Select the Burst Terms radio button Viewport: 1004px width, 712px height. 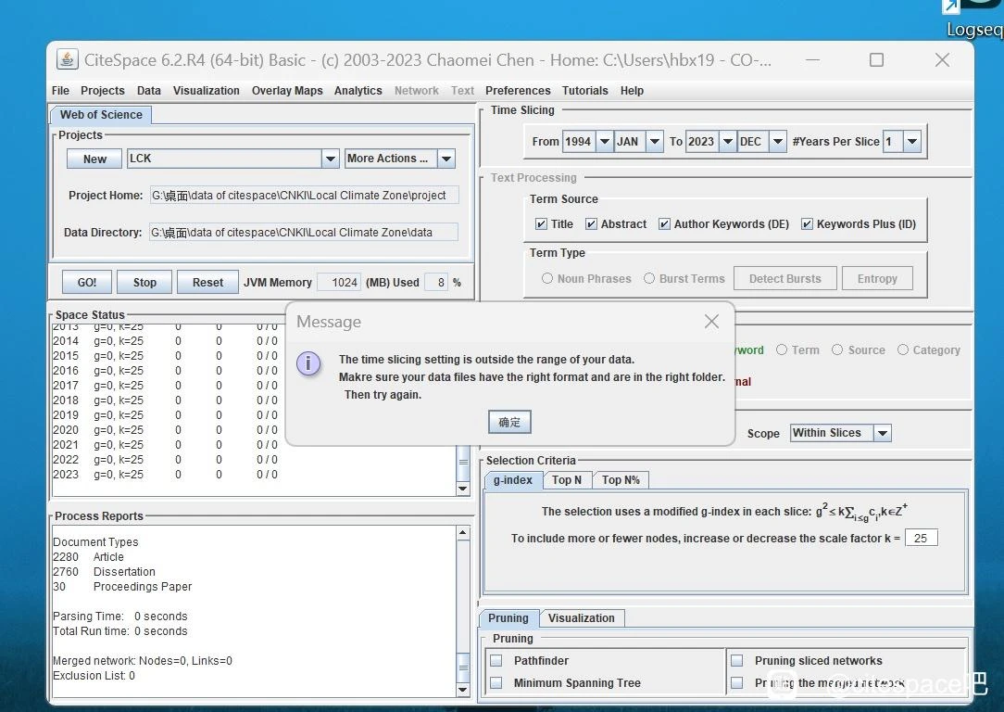click(x=648, y=278)
